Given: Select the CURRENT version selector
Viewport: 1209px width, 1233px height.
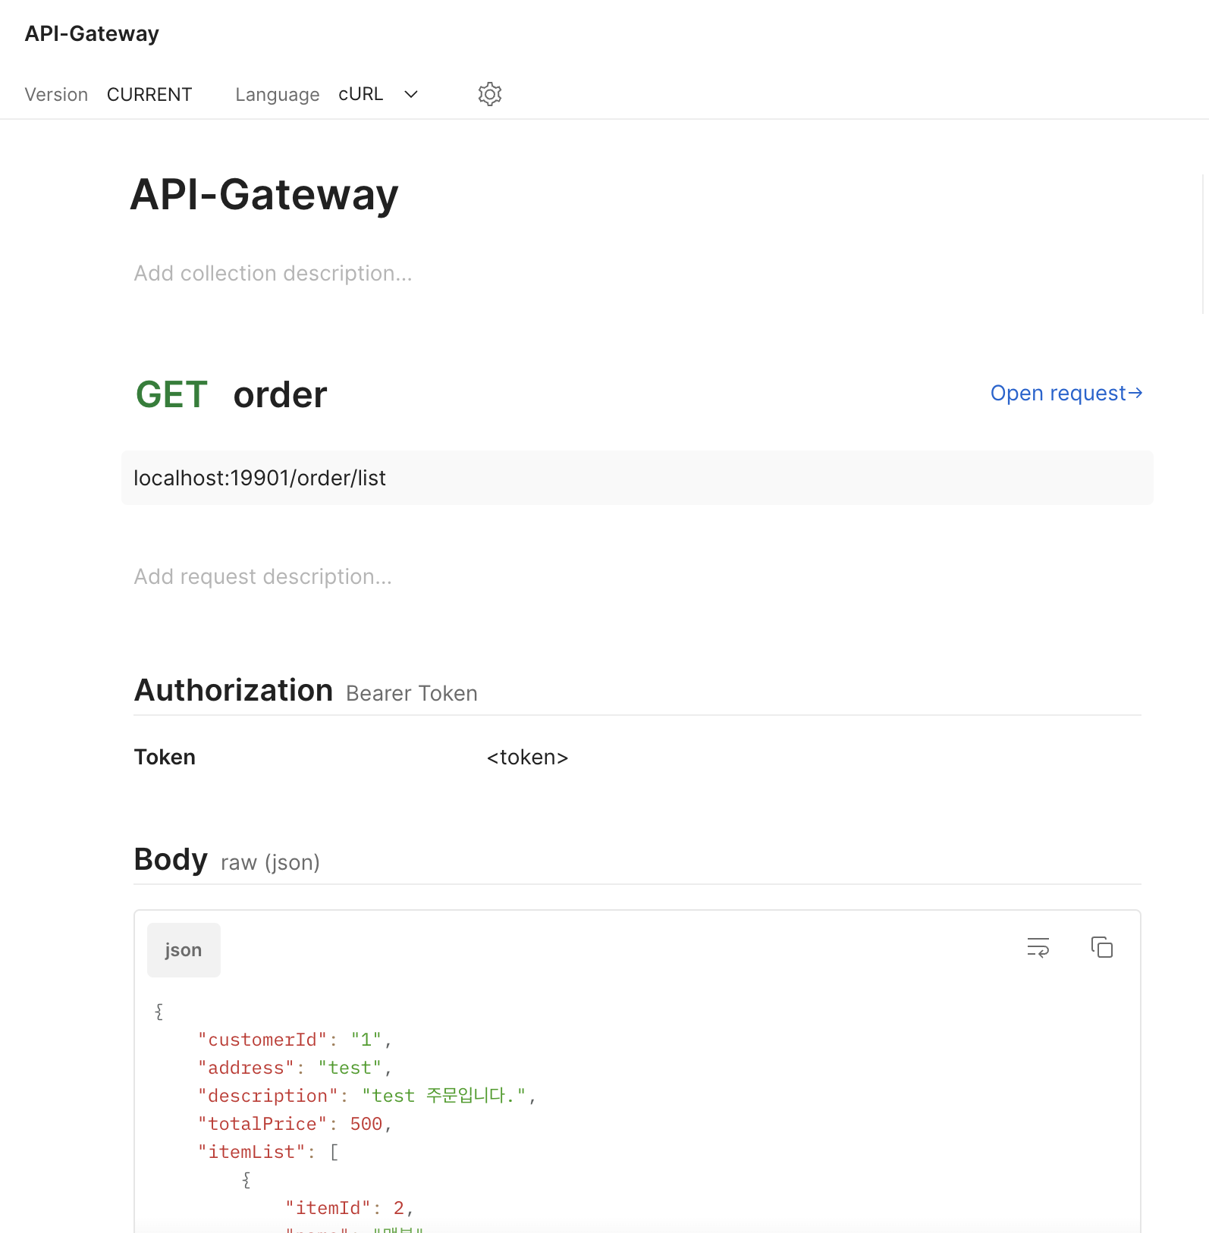Looking at the screenshot, I should [149, 94].
